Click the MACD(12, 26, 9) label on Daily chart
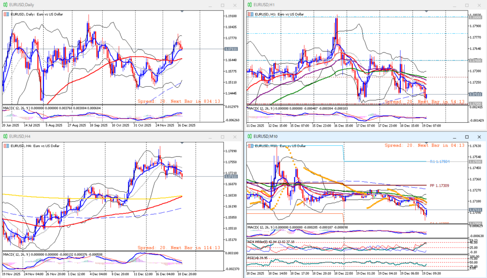The image size is (487, 278). pyautogui.click(x=19, y=108)
